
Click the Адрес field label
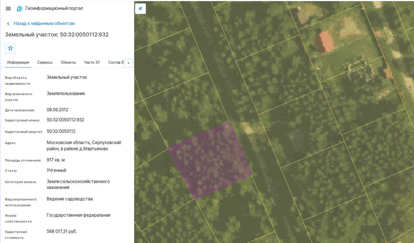[x=10, y=143]
